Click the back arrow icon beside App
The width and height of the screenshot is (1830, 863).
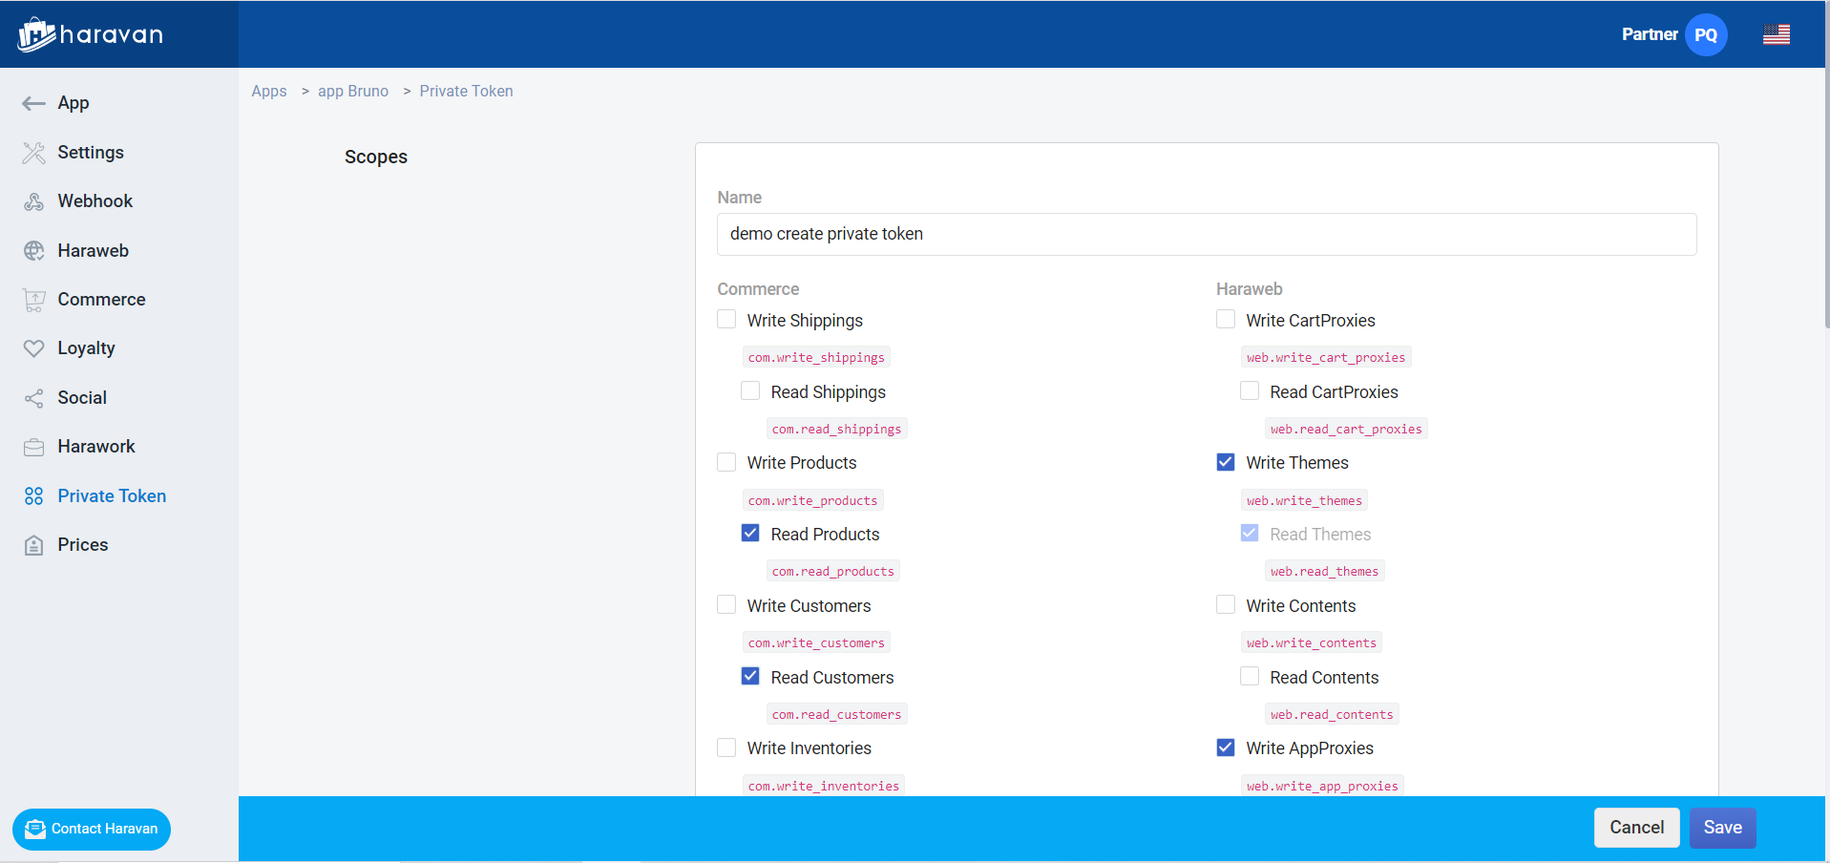(33, 103)
